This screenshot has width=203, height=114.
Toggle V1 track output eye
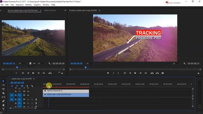click(28, 95)
